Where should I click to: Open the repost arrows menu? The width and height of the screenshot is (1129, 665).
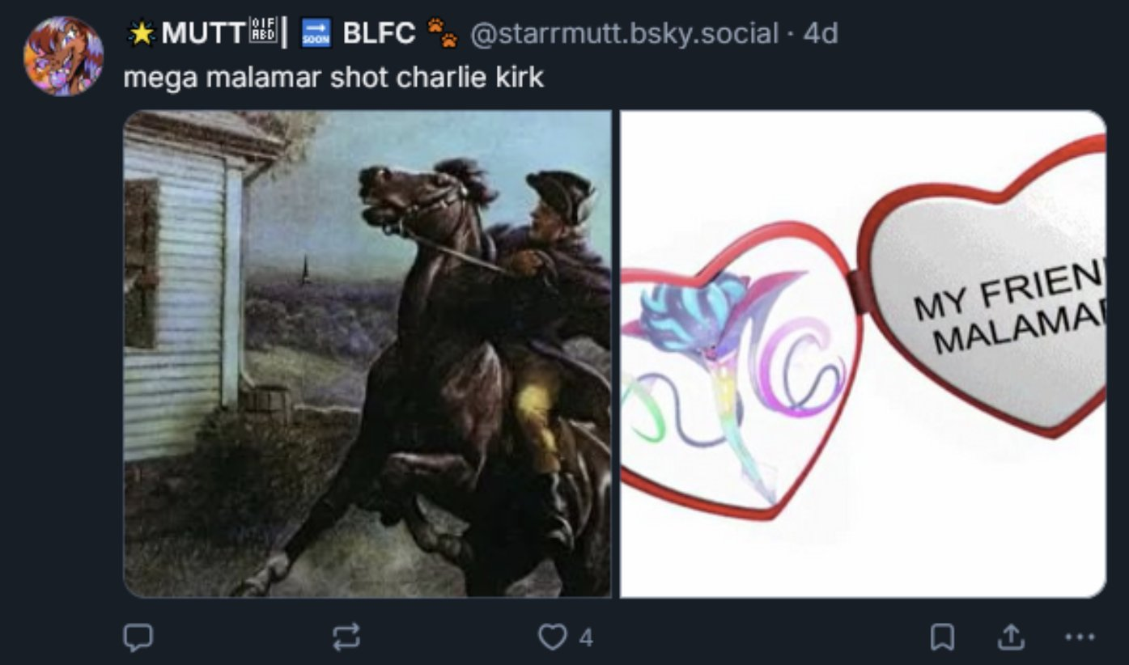[346, 638]
